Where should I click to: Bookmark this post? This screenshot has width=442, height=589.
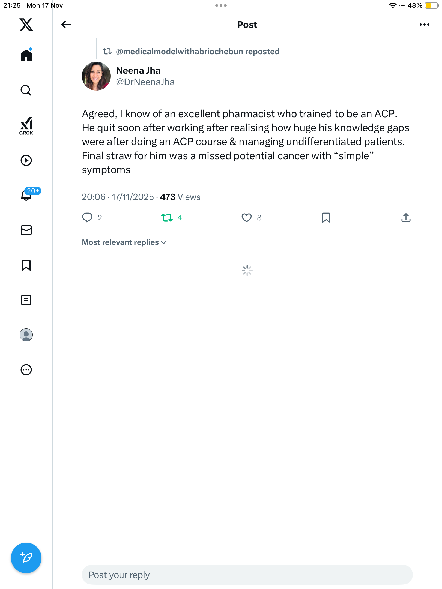[326, 218]
